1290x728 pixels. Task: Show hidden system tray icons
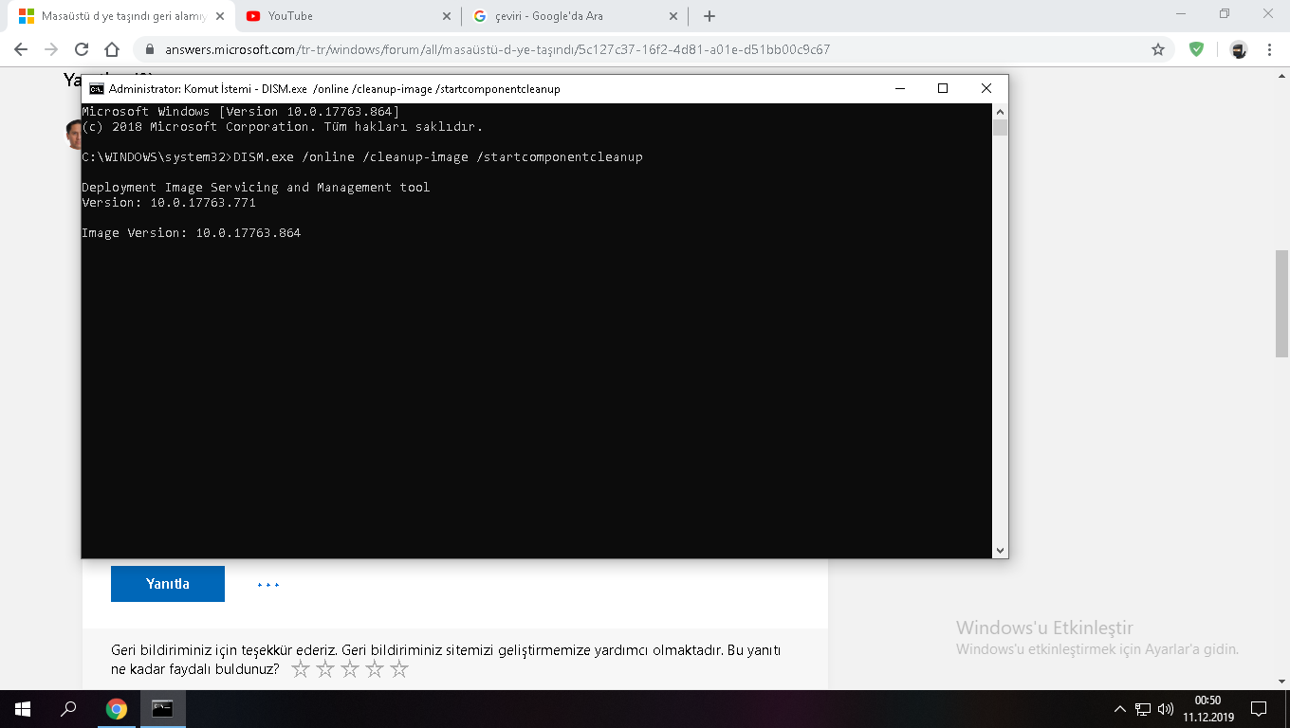1119,709
